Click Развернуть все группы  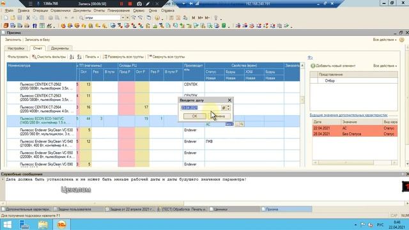pos(123,57)
